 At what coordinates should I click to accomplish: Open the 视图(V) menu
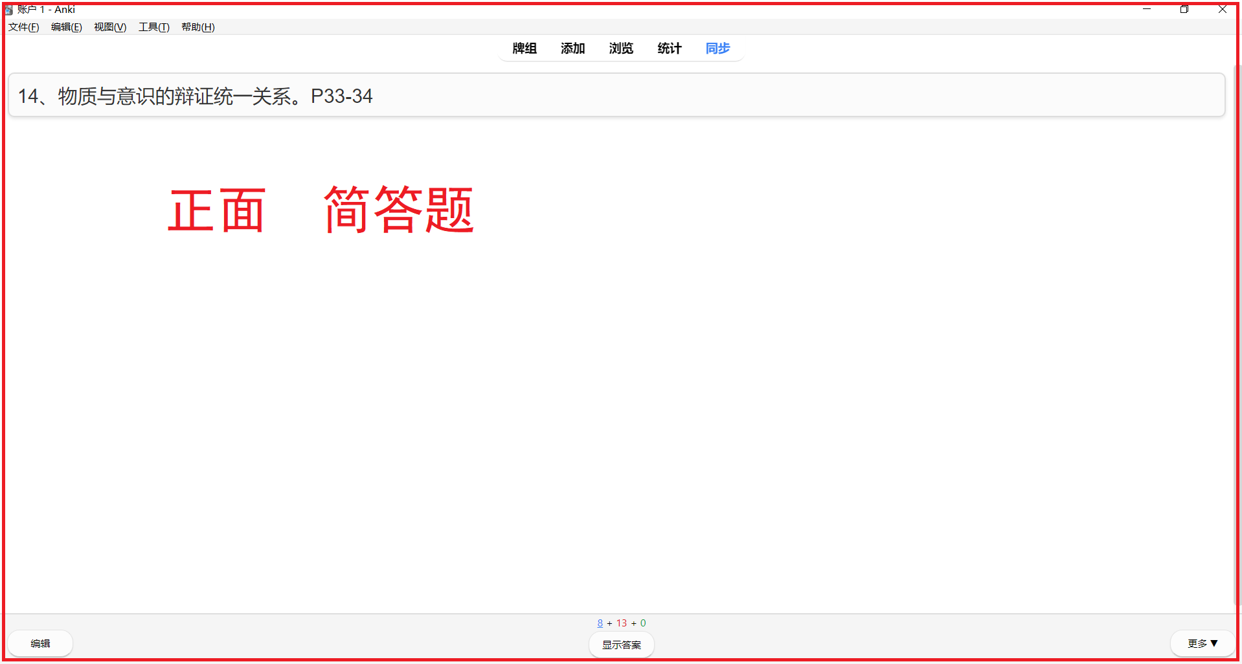pos(109,27)
